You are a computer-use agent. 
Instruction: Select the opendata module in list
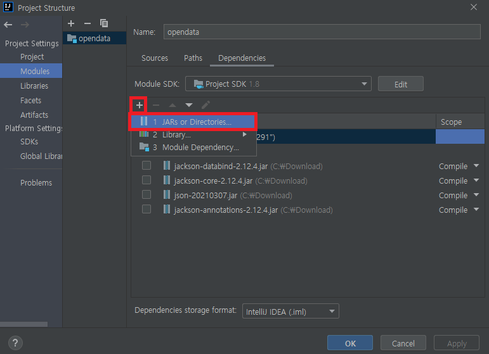click(95, 38)
